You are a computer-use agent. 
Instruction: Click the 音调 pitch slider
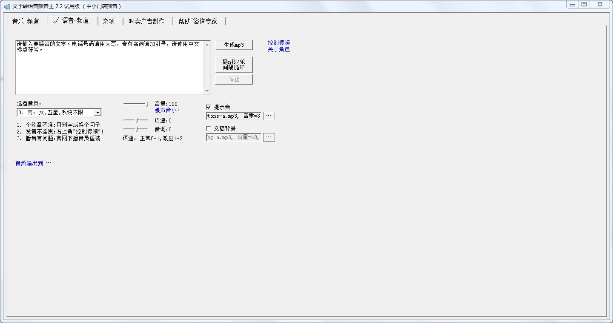[136, 129]
